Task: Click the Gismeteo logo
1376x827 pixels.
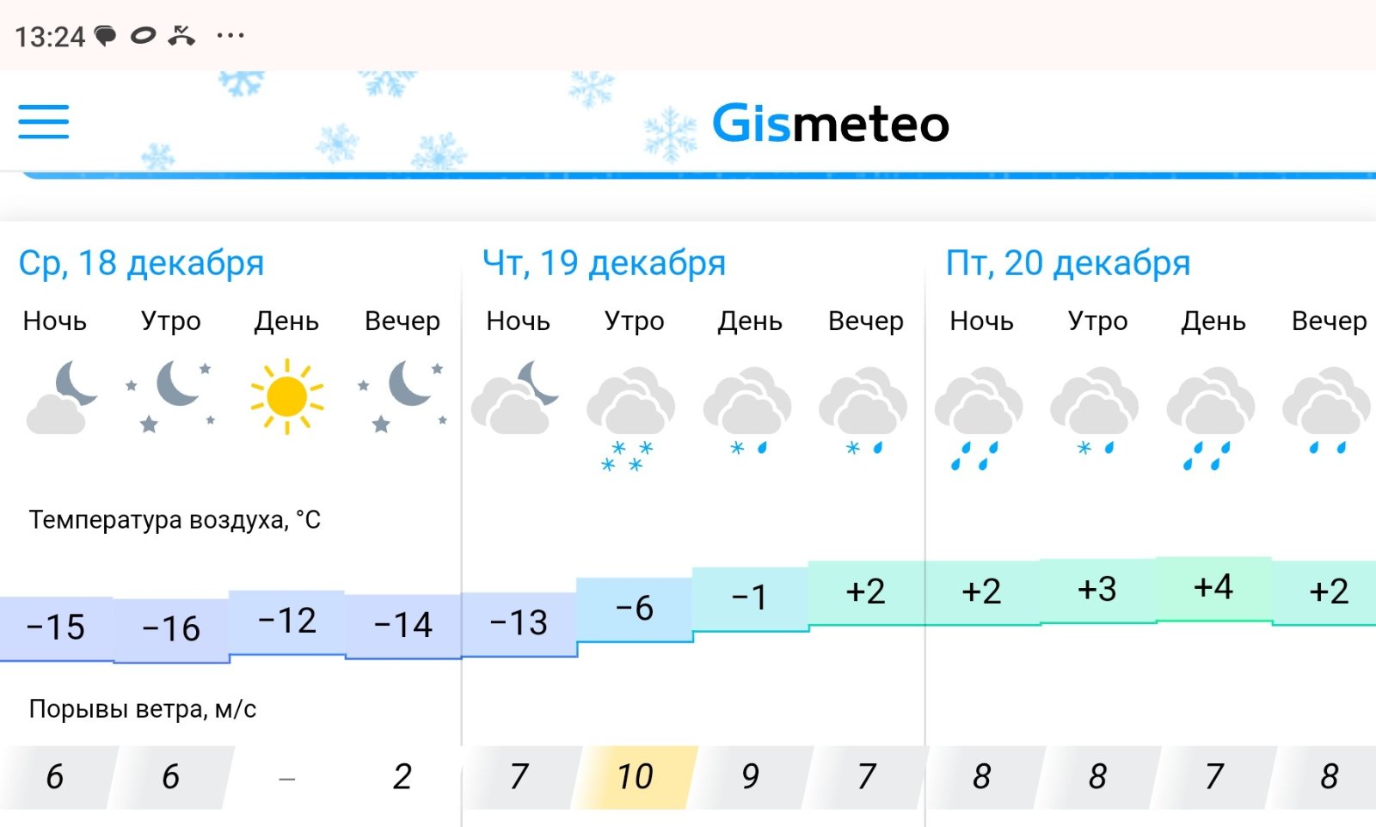Action: point(829,124)
